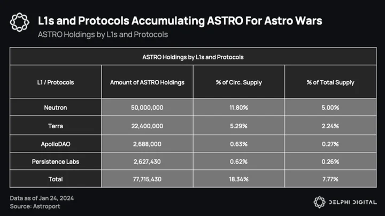Select the Neutron row label
This screenshot has height=216, width=385.
[x=56, y=107]
